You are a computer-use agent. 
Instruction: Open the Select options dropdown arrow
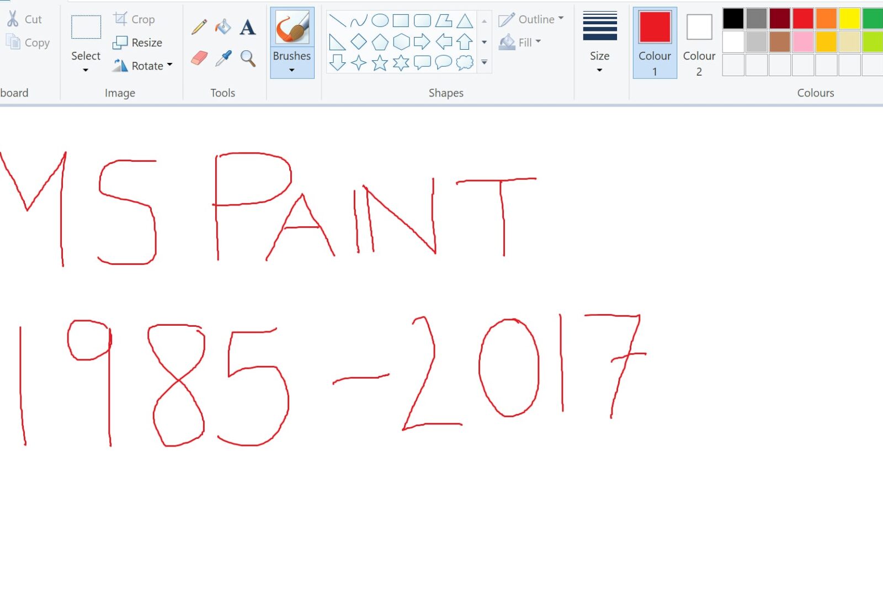[86, 70]
